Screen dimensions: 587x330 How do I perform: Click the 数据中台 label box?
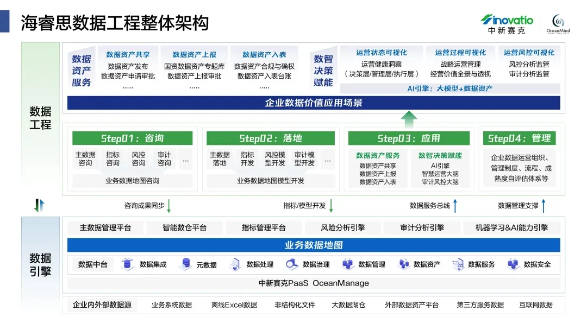(93, 264)
